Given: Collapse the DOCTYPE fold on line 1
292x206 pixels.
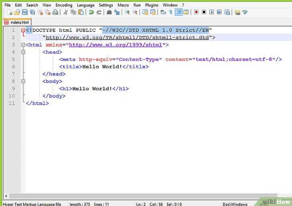Looking at the screenshot, I should pyautogui.click(x=23, y=30).
